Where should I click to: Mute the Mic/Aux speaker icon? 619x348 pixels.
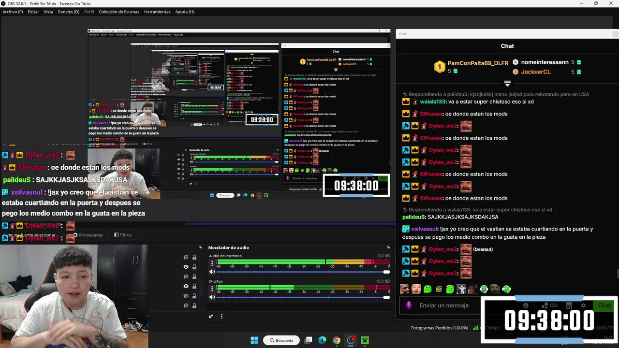(212, 297)
